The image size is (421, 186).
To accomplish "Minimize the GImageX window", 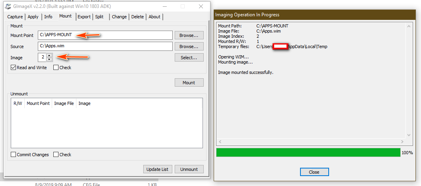I will pyautogui.click(x=164, y=6).
